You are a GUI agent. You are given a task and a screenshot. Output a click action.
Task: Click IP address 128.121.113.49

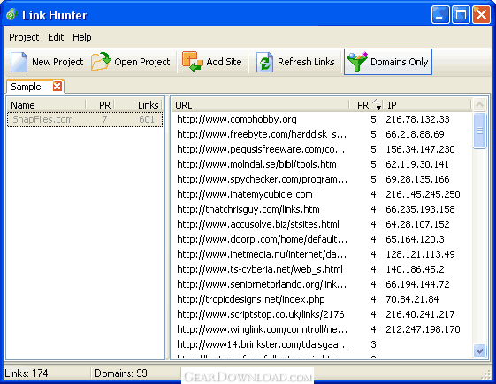coord(420,254)
